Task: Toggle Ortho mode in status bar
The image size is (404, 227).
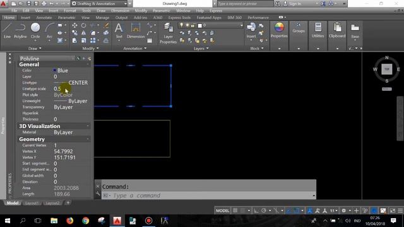Action: [x=256, y=211]
